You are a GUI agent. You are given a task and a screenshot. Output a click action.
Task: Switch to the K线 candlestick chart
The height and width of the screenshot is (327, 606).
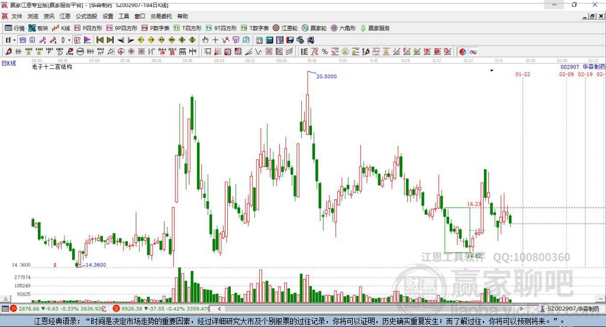coord(61,28)
